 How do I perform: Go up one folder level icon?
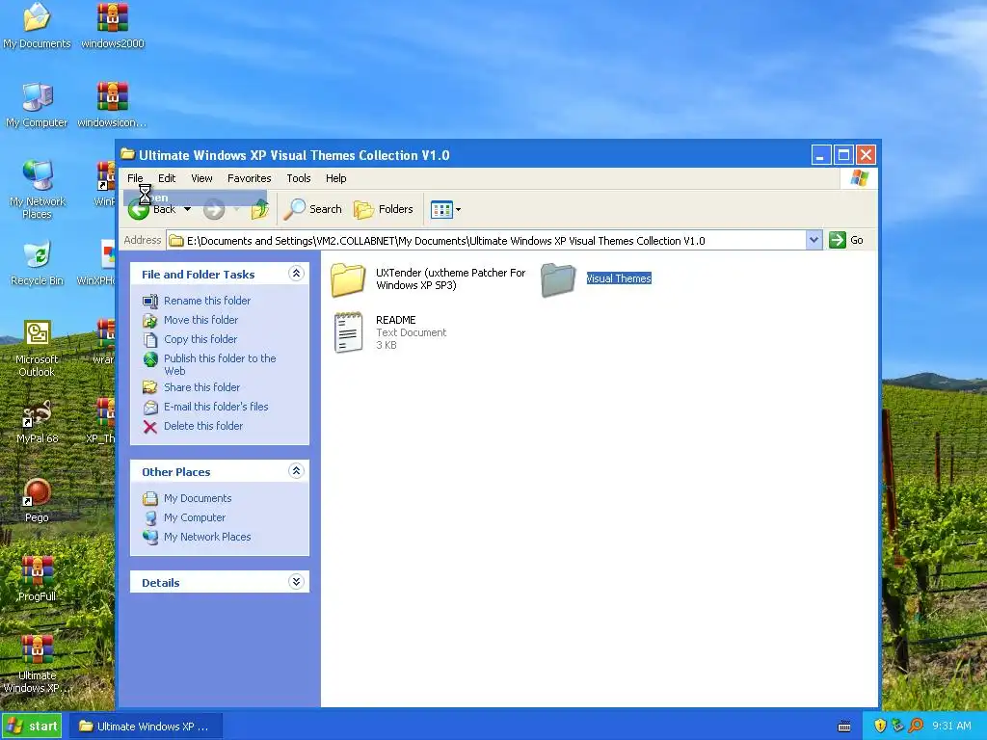point(259,209)
